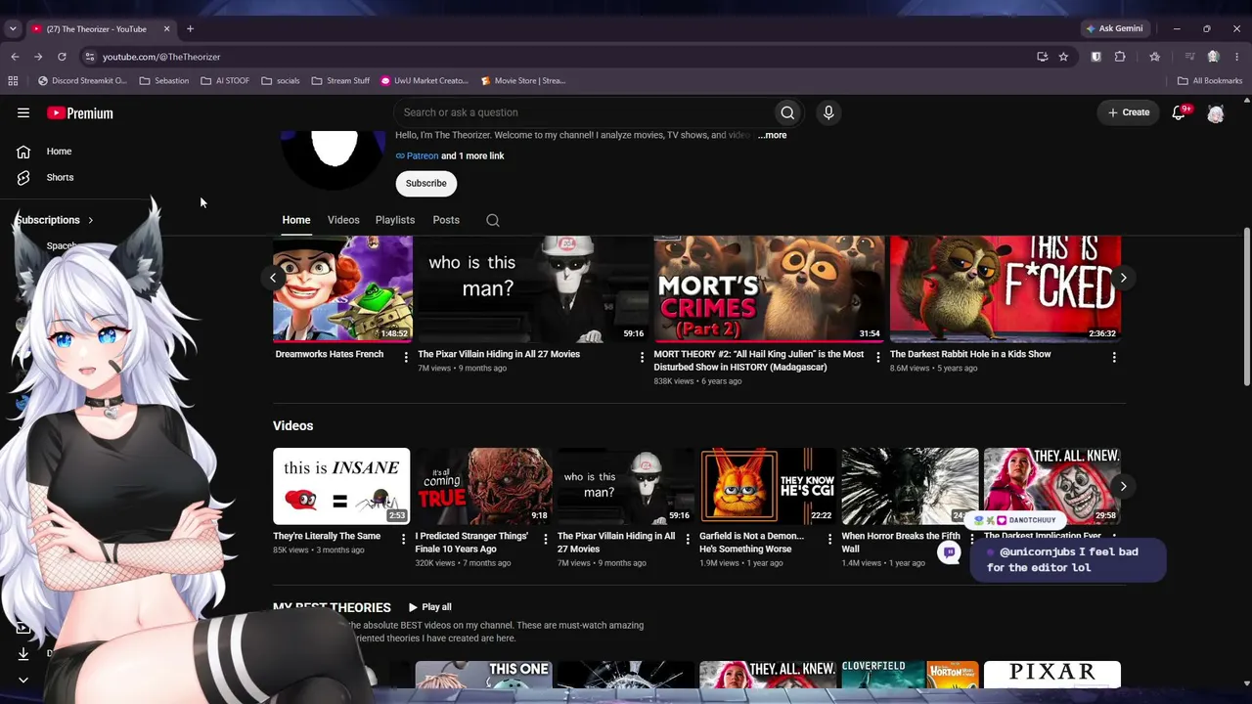Screen dimensions: 1252x704
Task: Switch to the Videos tab
Action: tap(343, 220)
